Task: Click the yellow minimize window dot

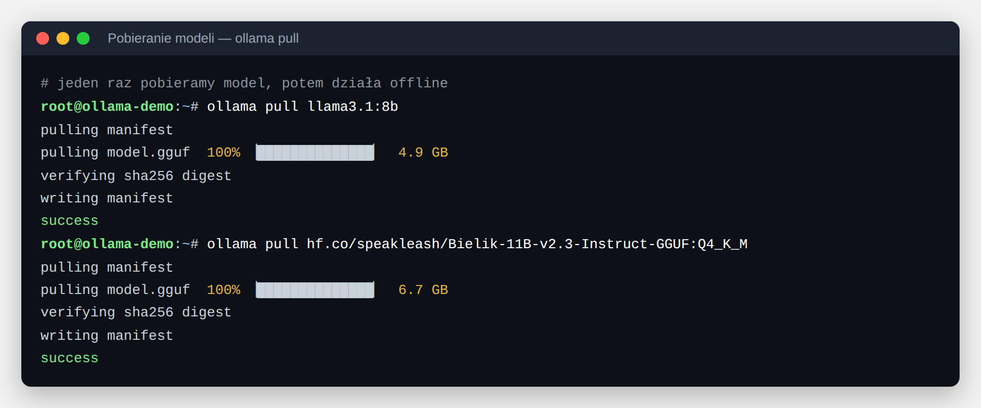Action: [x=63, y=38]
